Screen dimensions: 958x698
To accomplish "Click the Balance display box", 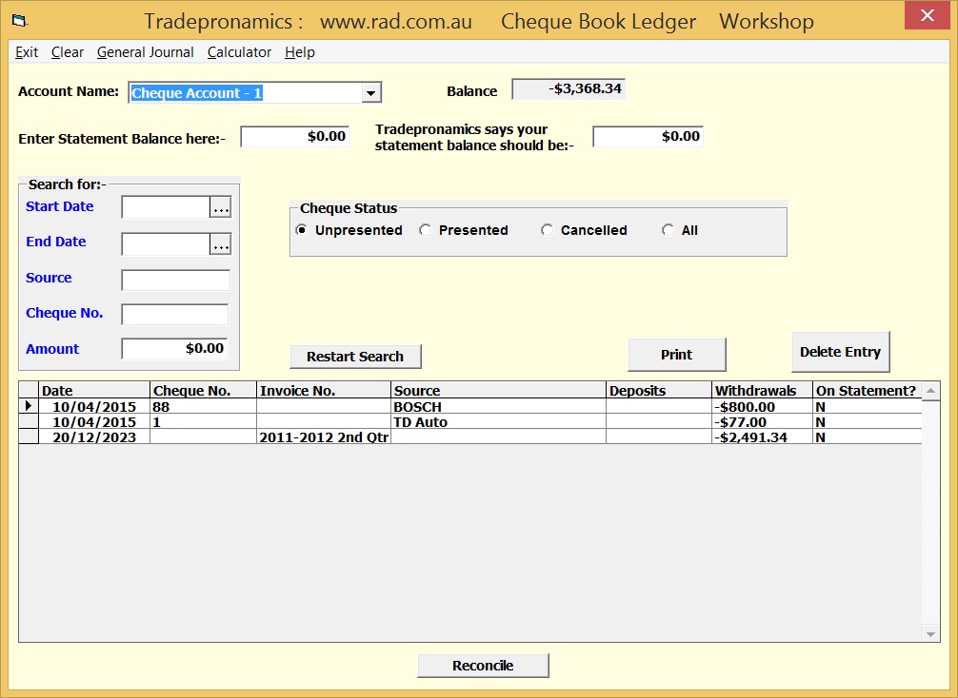I will click(569, 89).
